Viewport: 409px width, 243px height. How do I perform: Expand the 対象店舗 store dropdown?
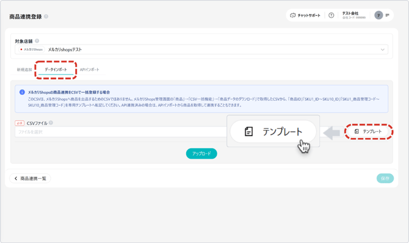tap(201, 49)
